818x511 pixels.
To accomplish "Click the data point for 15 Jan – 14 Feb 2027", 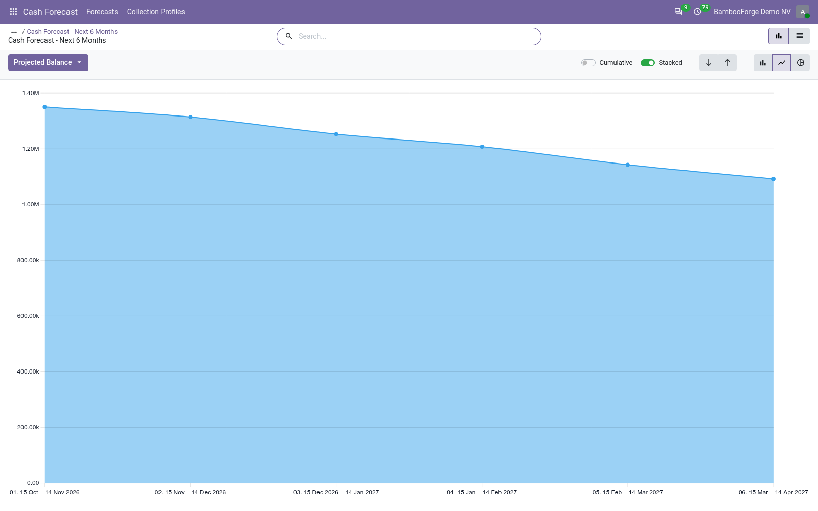I will pos(482,147).
